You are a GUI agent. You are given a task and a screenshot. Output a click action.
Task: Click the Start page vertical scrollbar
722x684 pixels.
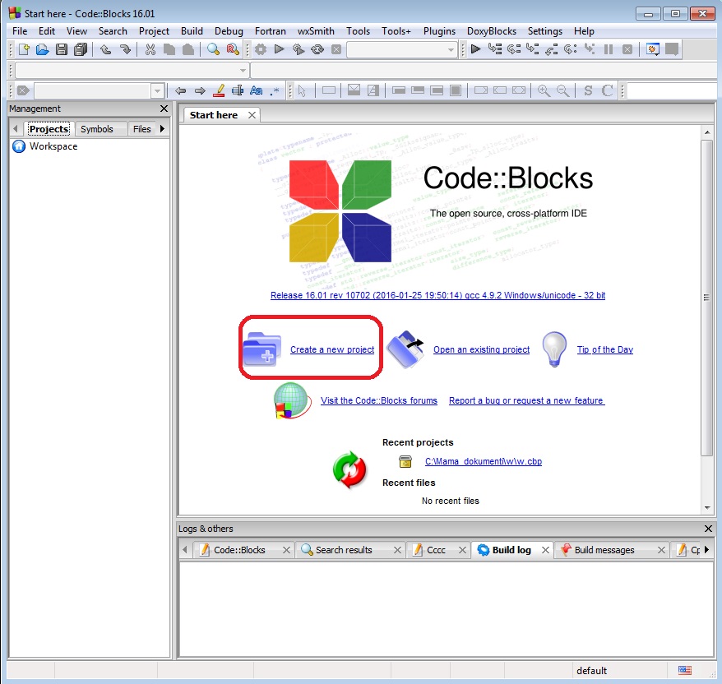click(x=706, y=296)
